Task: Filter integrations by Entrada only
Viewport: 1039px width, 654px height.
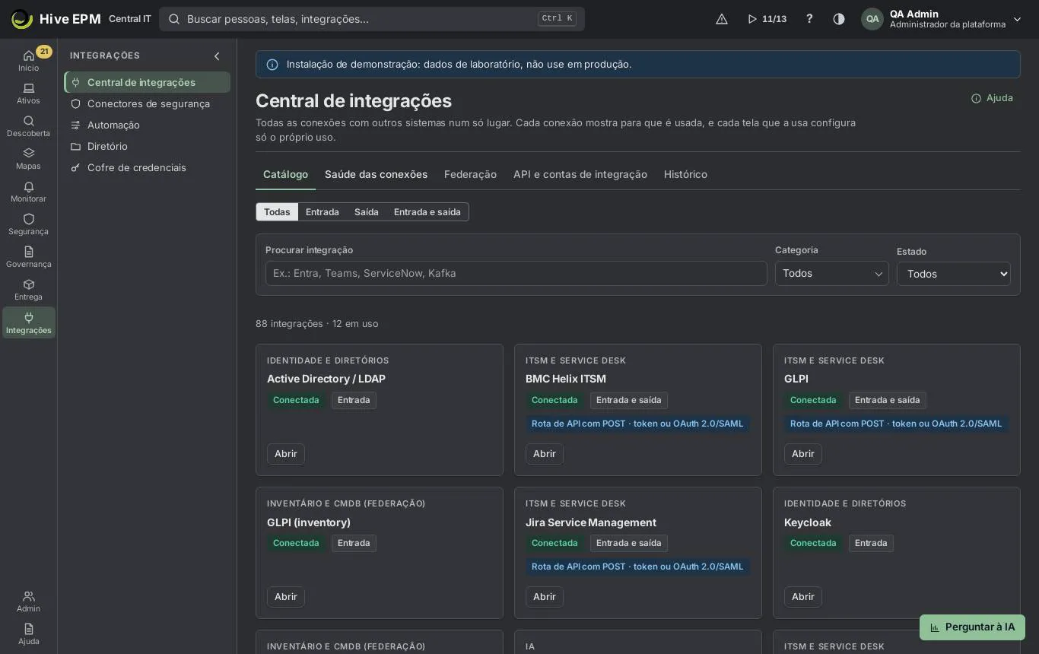Action: pos(323,212)
